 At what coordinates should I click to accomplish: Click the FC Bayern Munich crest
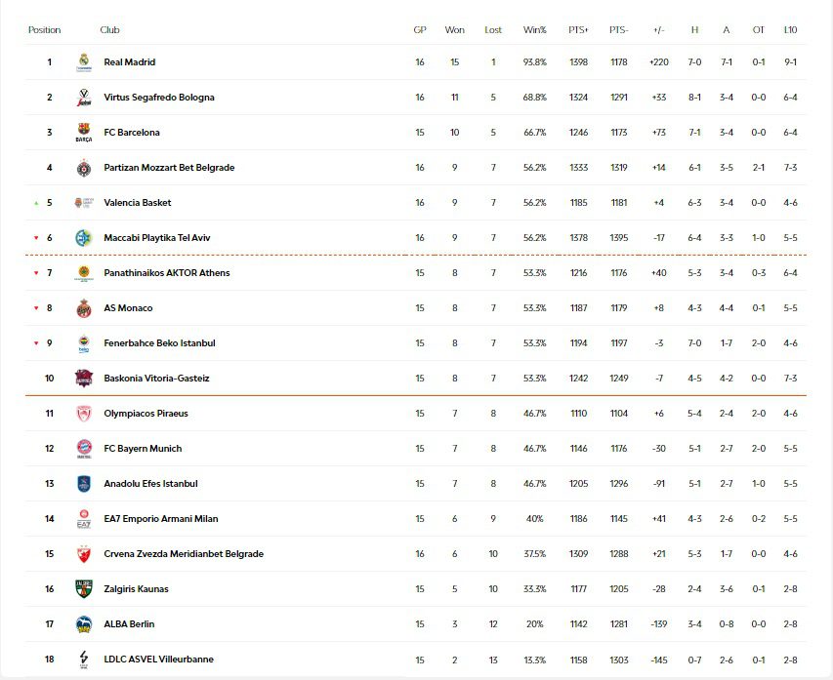84,449
